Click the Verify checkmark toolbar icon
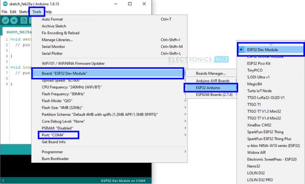Image resolution: width=305 pixels, height=184 pixels. click(x=6, y=21)
